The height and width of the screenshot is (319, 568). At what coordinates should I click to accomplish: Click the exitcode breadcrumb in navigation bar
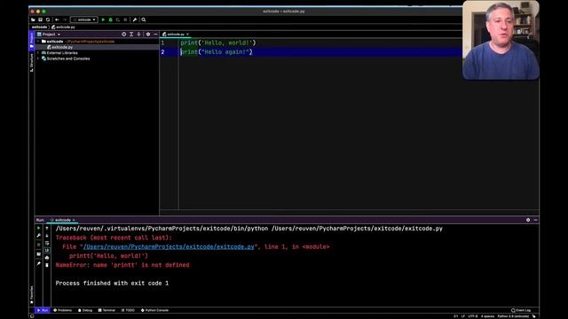tap(39, 27)
